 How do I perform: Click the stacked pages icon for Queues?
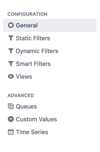coord(11,106)
